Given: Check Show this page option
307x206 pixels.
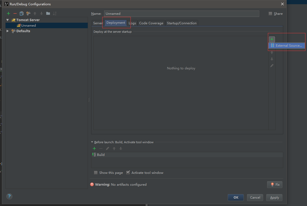Looking at the screenshot, I should [96, 173].
